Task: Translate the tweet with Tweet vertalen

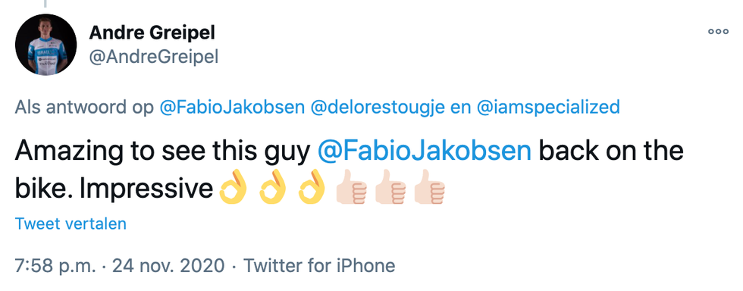Action: tap(71, 224)
